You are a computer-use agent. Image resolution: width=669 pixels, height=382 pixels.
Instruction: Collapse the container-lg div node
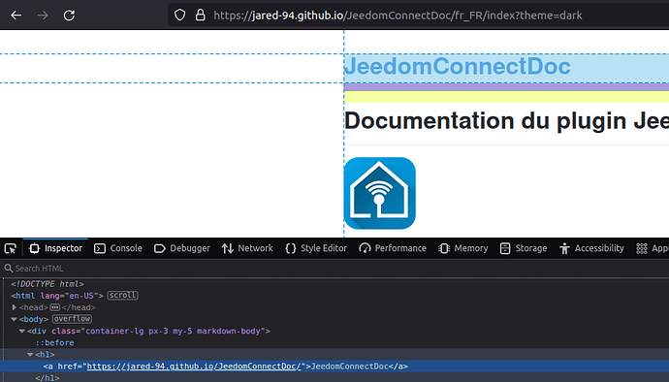coord(22,332)
